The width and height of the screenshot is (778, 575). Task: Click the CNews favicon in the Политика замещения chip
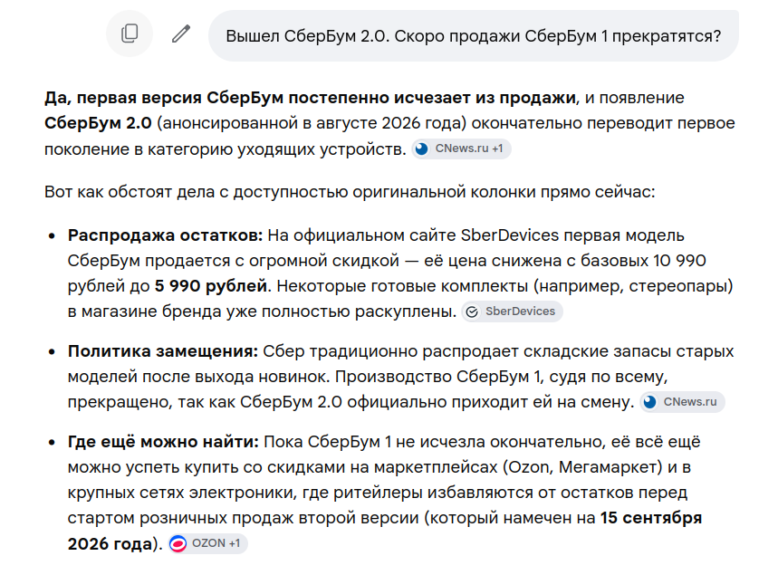pyautogui.click(x=650, y=402)
